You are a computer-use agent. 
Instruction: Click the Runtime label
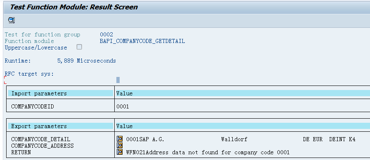(18, 61)
